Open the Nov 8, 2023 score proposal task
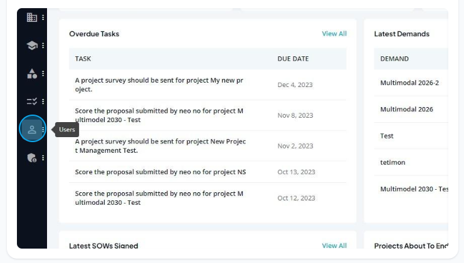This screenshot has width=464, height=263. click(208, 115)
